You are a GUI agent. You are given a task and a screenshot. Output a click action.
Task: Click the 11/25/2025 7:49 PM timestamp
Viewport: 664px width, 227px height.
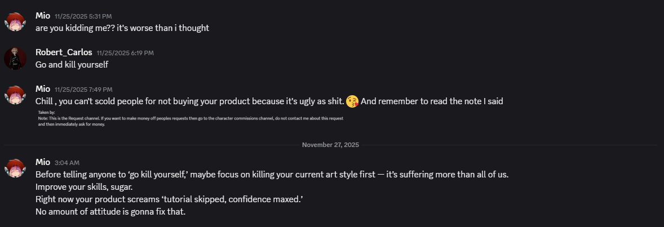pos(83,90)
